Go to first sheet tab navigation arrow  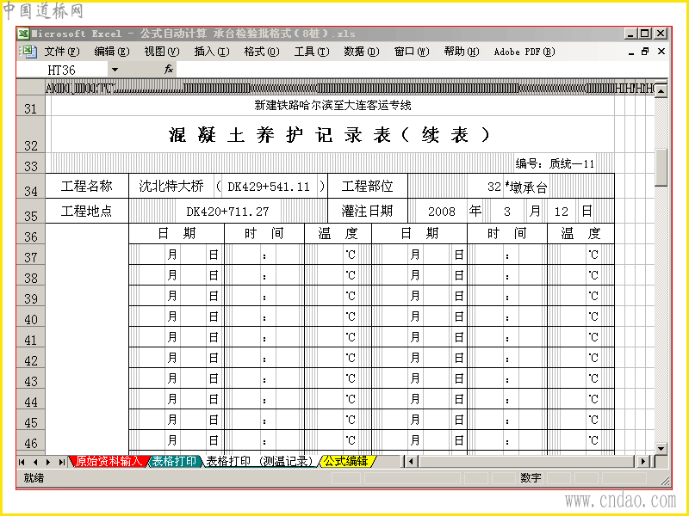[22, 462]
